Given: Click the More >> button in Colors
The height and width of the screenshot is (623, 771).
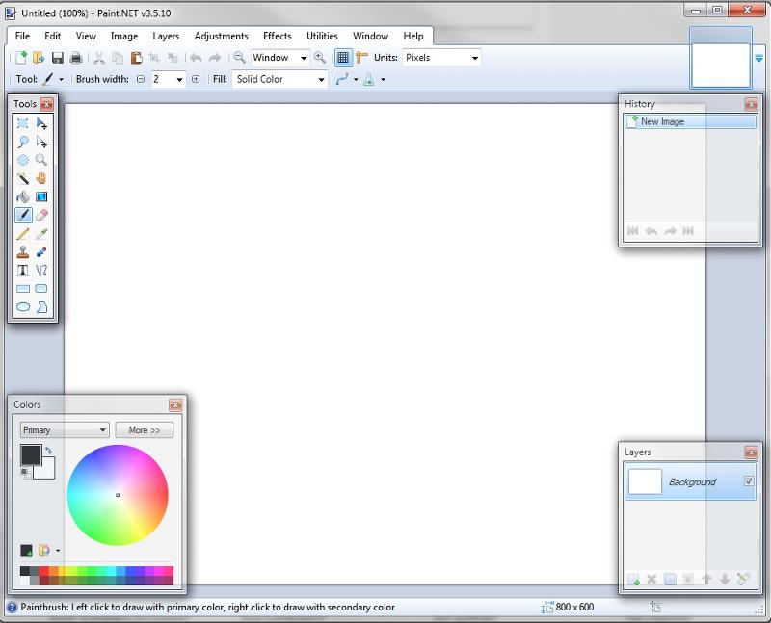Looking at the screenshot, I should coord(145,430).
